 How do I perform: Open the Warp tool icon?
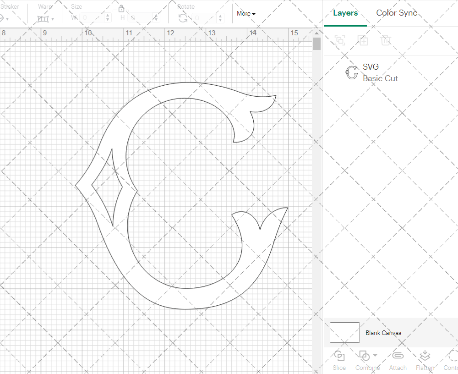tap(43, 19)
